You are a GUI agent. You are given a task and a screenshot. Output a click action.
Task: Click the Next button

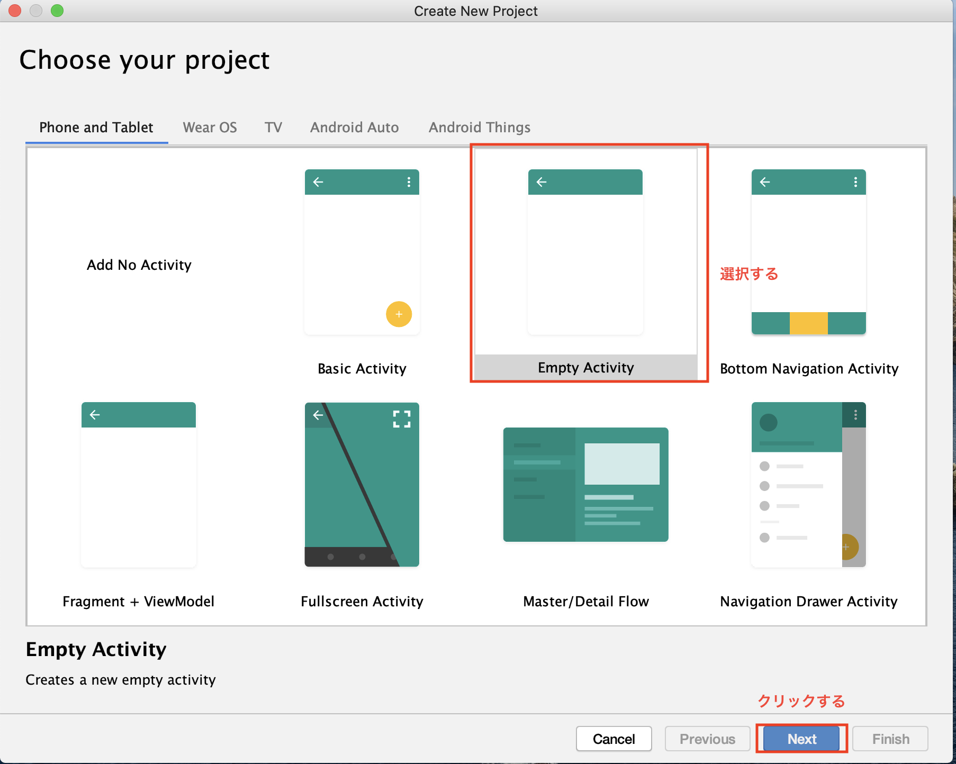pyautogui.click(x=801, y=739)
